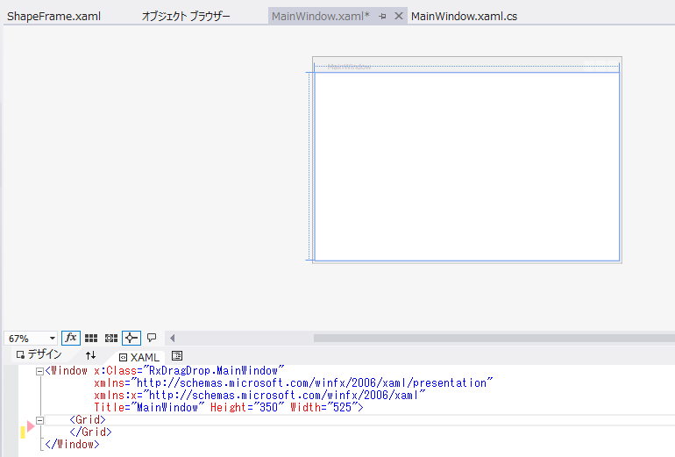Toggle snap to gridlines icon
The height and width of the screenshot is (457, 675).
111,338
